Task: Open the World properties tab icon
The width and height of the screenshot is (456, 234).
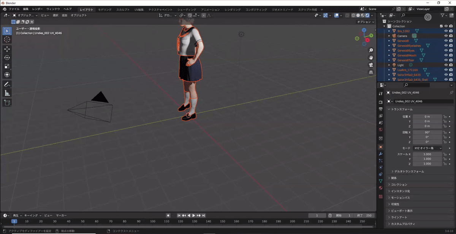Action: pos(380,129)
